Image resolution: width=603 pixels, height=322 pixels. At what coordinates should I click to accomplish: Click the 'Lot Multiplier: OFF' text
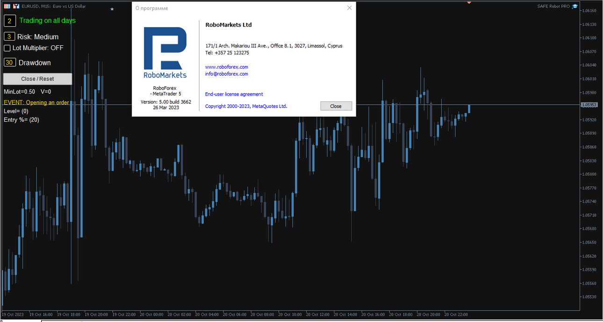(38, 48)
